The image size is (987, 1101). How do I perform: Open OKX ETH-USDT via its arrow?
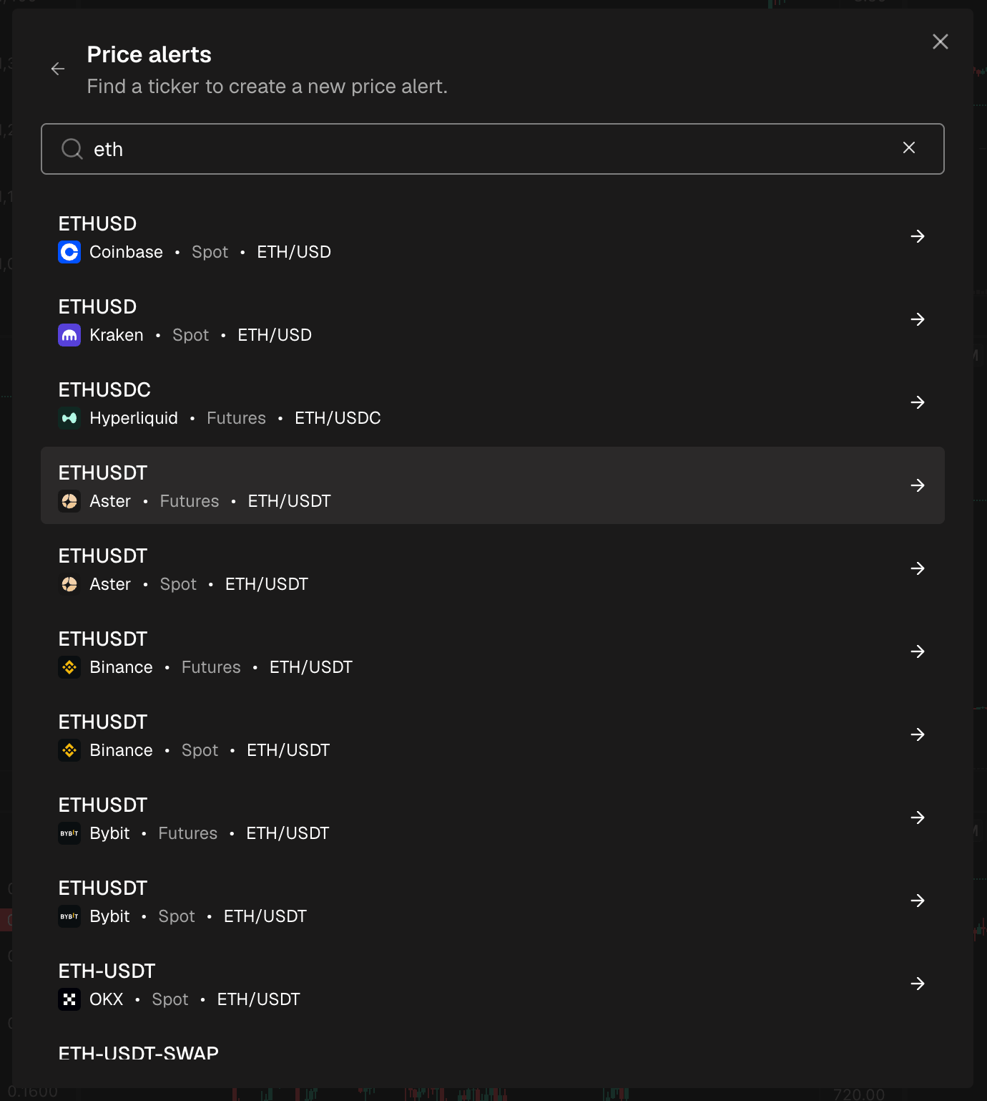click(x=918, y=984)
